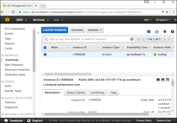Collapse the NETWORK & SECURITY section
Image resolution: width=177 pixels, height=123 pixels.
point(2,114)
